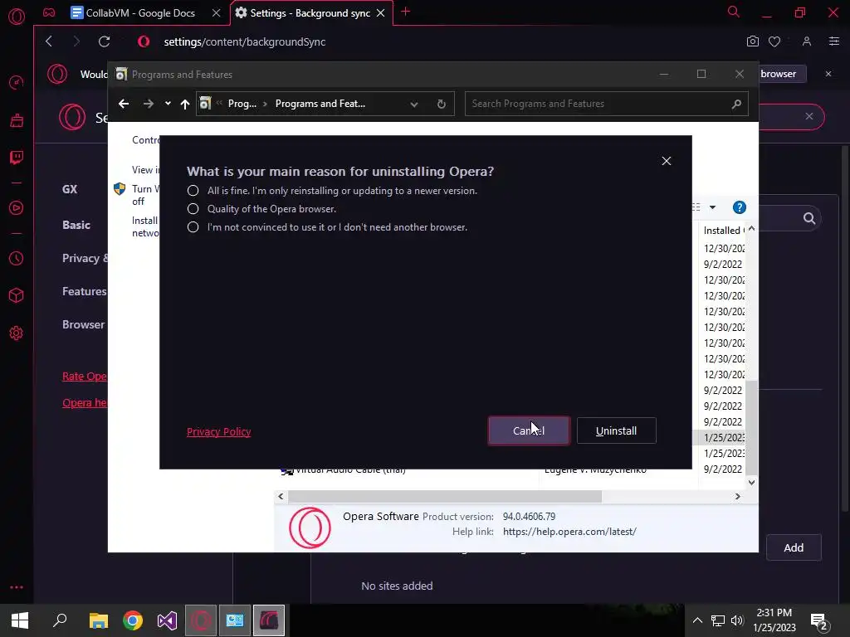Open Extensions cube icon in sidebar
The height and width of the screenshot is (637, 850).
pyautogui.click(x=17, y=295)
